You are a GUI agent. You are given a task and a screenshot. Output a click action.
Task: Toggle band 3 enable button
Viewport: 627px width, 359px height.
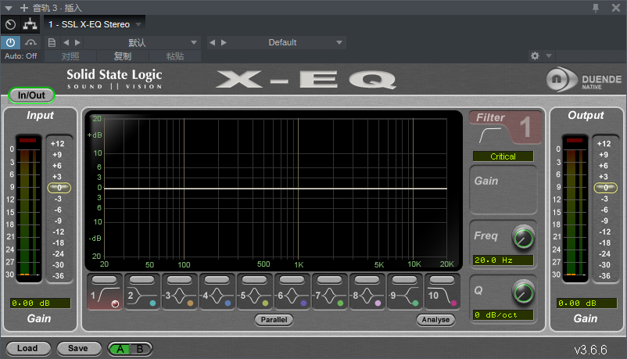point(180,280)
